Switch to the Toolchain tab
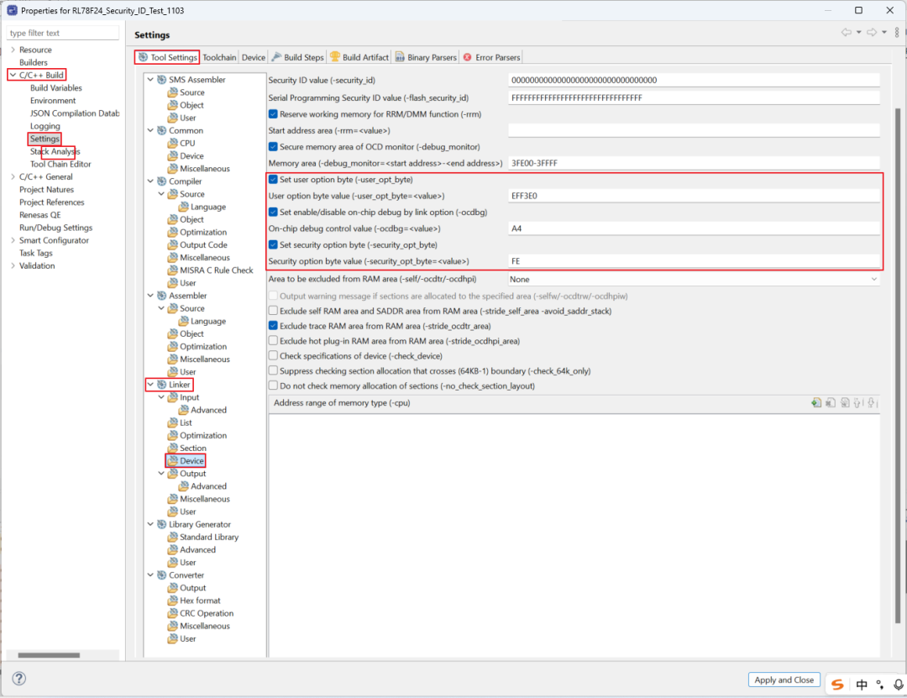Image resolution: width=907 pixels, height=698 pixels. [x=219, y=57]
